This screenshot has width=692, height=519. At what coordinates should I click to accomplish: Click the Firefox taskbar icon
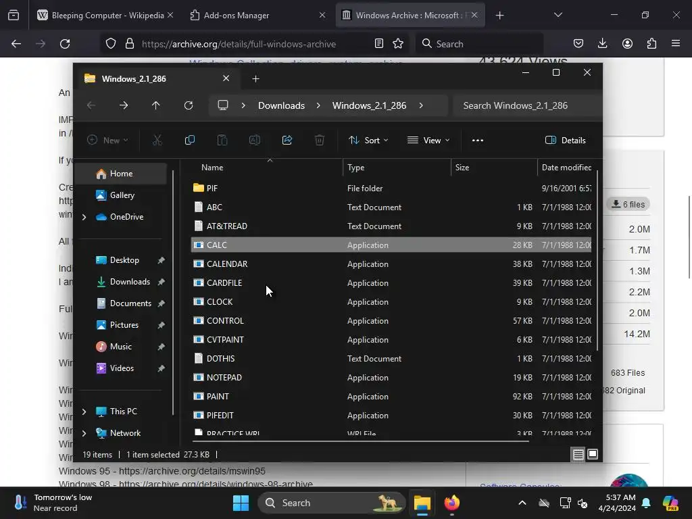pyautogui.click(x=451, y=503)
